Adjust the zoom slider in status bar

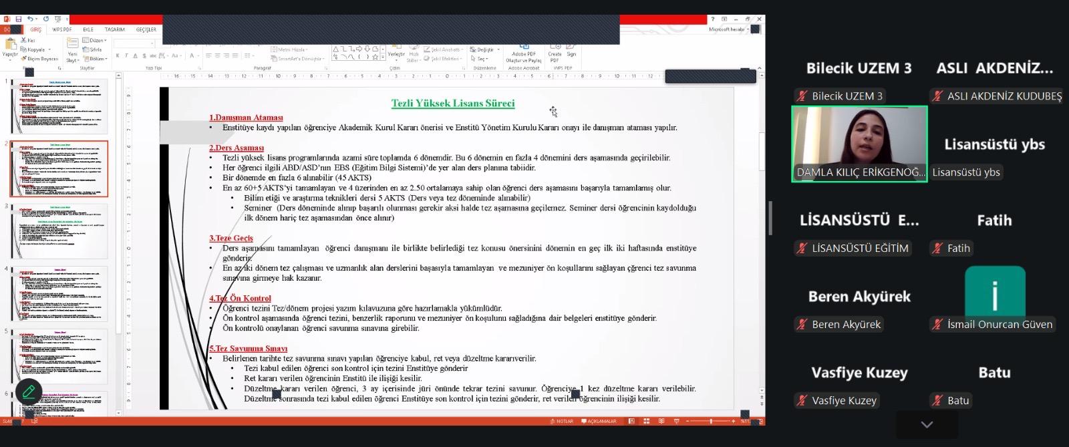click(x=711, y=421)
